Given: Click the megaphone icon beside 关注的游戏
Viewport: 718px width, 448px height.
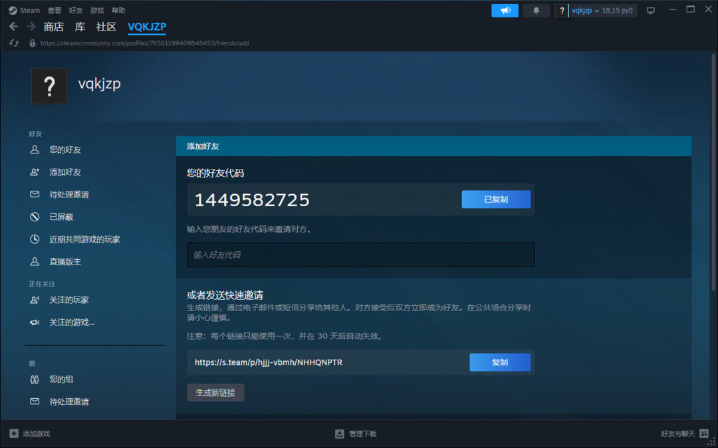Looking at the screenshot, I should [x=35, y=322].
